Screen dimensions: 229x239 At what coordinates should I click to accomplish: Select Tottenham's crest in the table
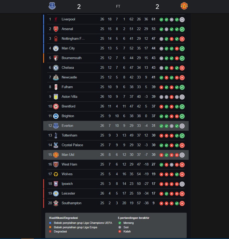coord(56,135)
